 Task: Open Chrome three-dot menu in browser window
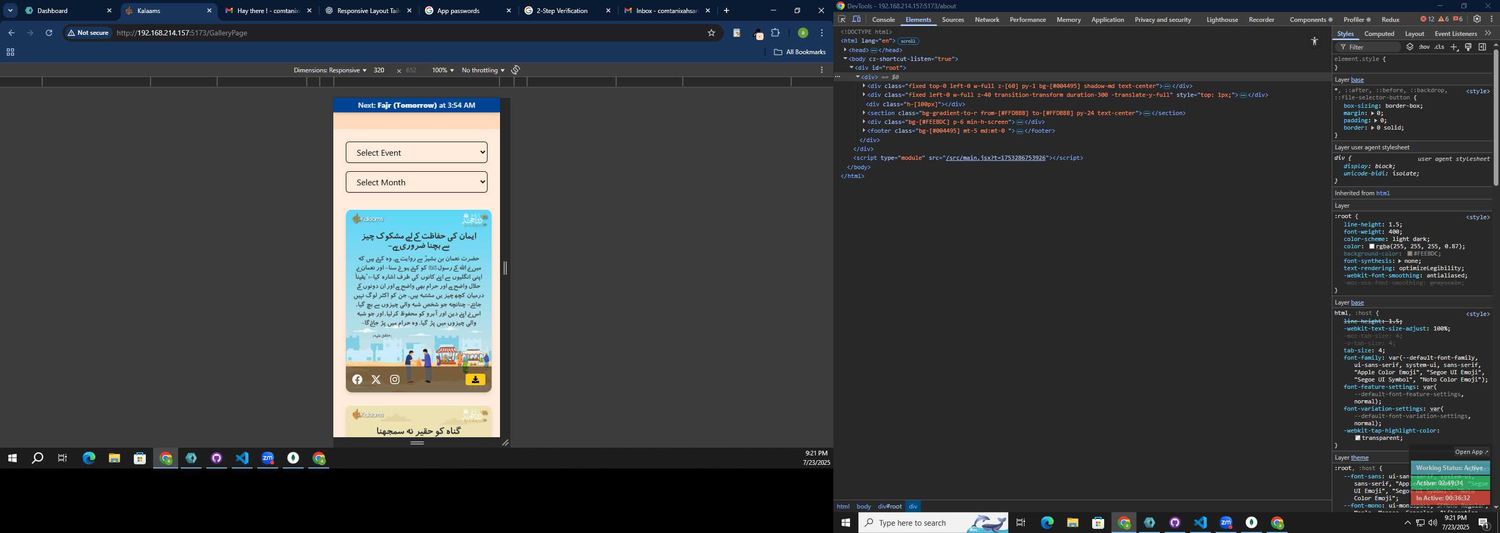[822, 33]
